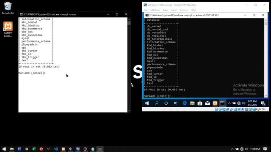Click host cmd window scrollbar thumb
Screen dimensions: 271x152
click(x=129, y=23)
